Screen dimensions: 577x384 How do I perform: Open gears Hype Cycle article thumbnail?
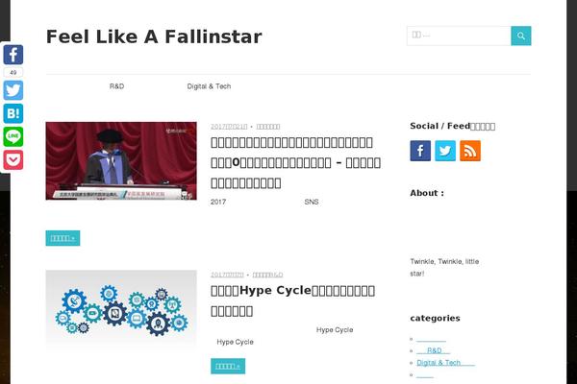point(121,308)
